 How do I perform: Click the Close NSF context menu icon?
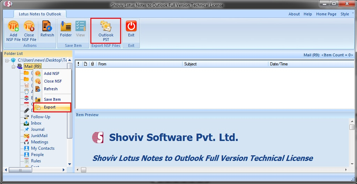tap(38, 81)
